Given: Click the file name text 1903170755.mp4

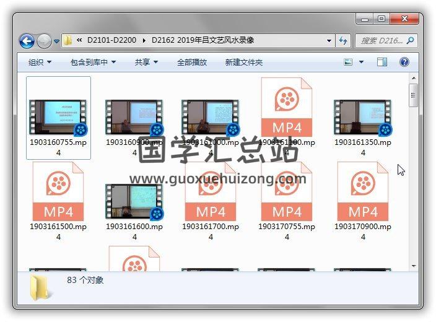Looking at the screenshot, I should [287, 232].
